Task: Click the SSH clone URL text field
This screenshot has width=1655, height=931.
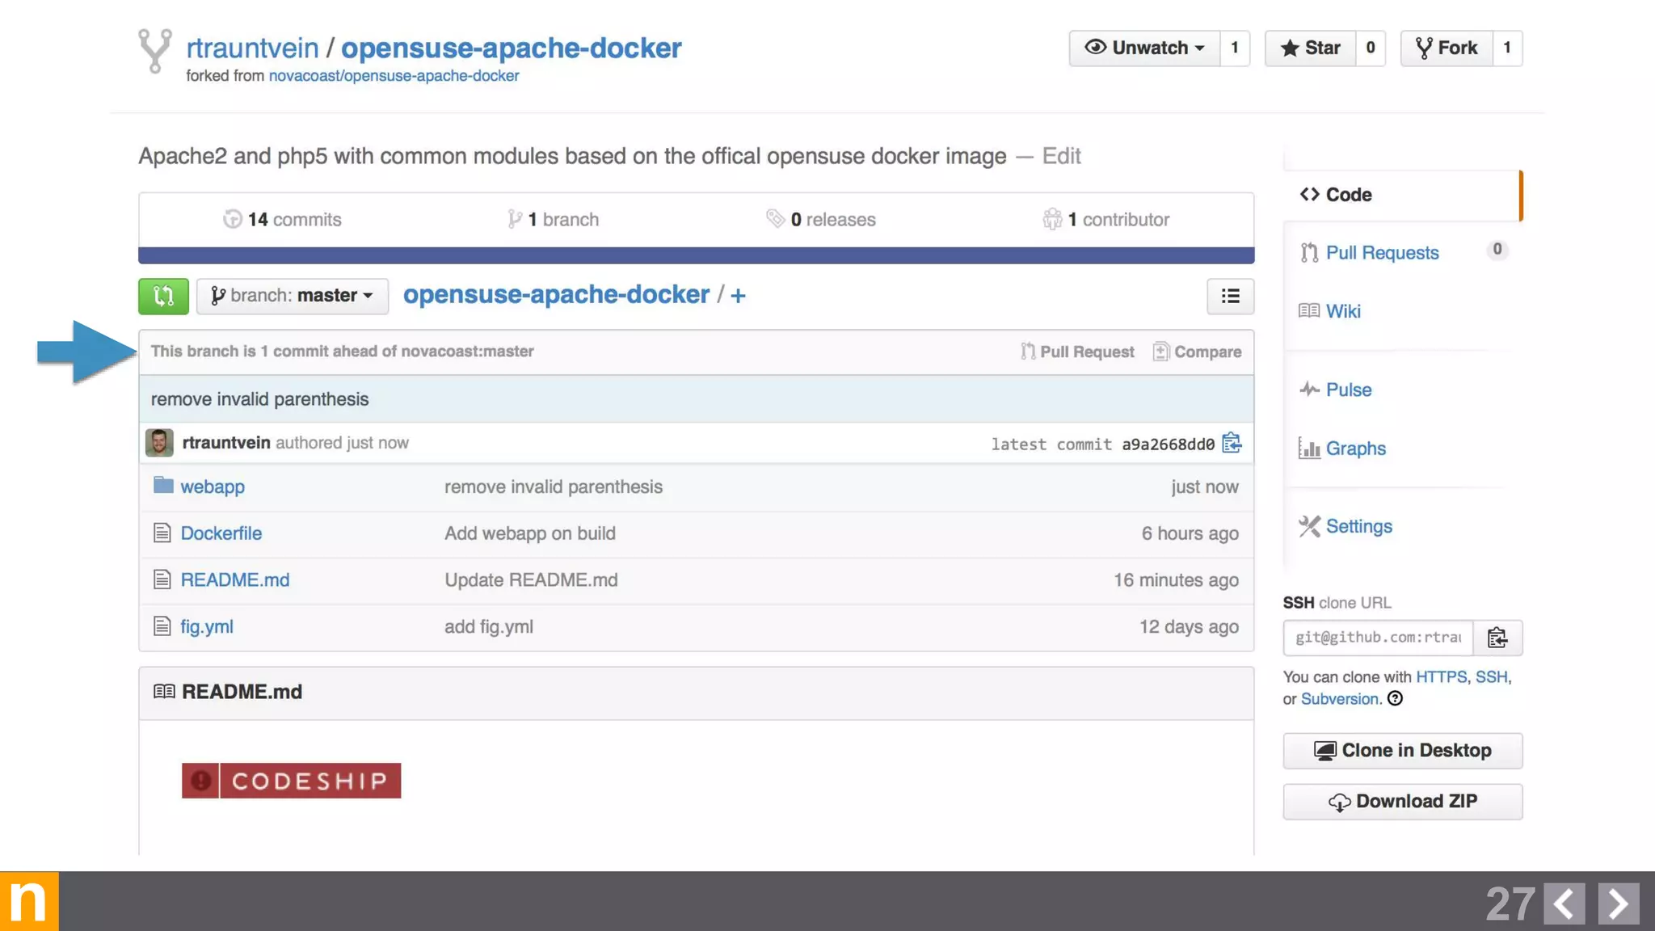Action: [1378, 638]
